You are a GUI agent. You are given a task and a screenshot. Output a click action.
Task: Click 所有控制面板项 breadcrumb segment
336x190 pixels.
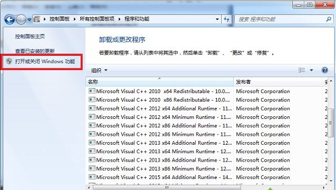[x=97, y=19]
